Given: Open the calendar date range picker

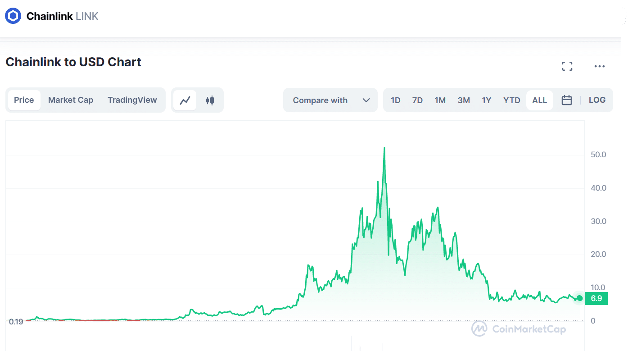Looking at the screenshot, I should [x=567, y=100].
